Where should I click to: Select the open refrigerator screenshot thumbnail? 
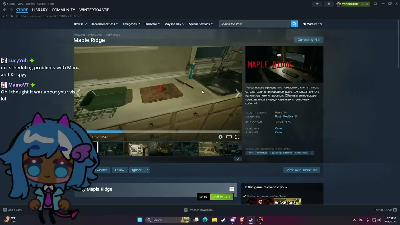136,149
